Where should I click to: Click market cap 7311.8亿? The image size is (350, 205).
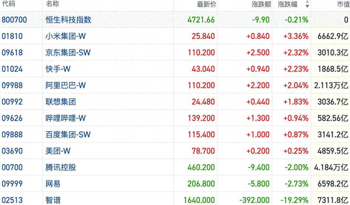333,200
